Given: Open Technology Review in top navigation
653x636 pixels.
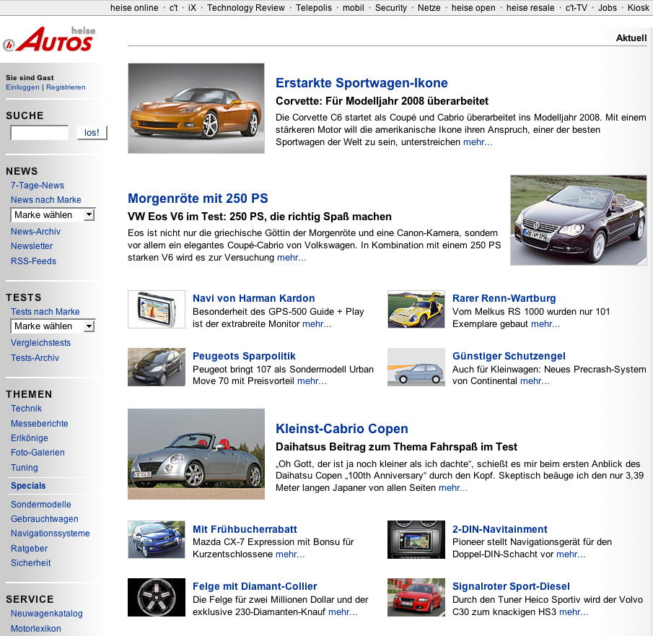Looking at the screenshot, I should tap(246, 7).
